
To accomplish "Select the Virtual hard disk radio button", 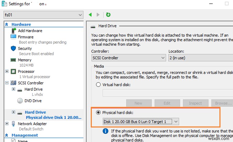I will coord(98,85).
